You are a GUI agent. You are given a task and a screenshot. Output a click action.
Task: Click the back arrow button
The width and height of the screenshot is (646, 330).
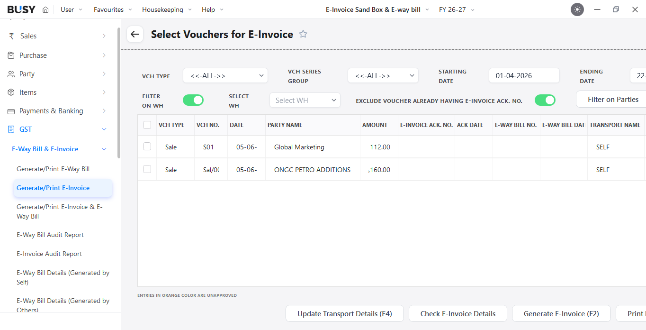[x=135, y=34]
